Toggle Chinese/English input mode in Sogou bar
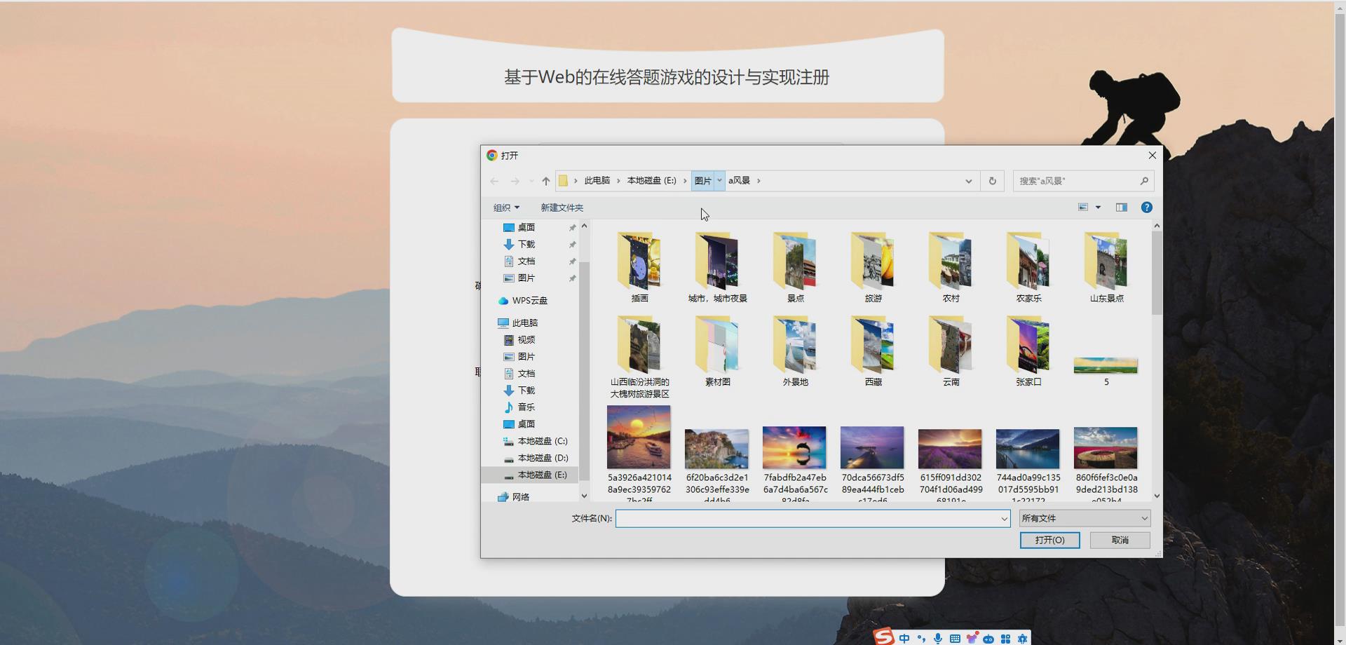The width and height of the screenshot is (1346, 645). click(x=904, y=638)
